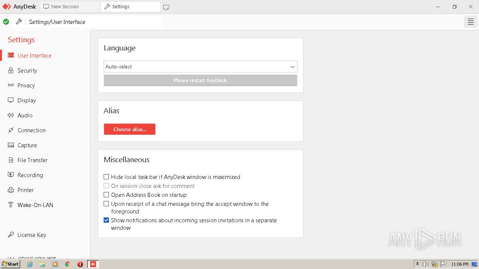Open Internet Explorer from the taskbar
The width and height of the screenshot is (479, 269).
30,264
